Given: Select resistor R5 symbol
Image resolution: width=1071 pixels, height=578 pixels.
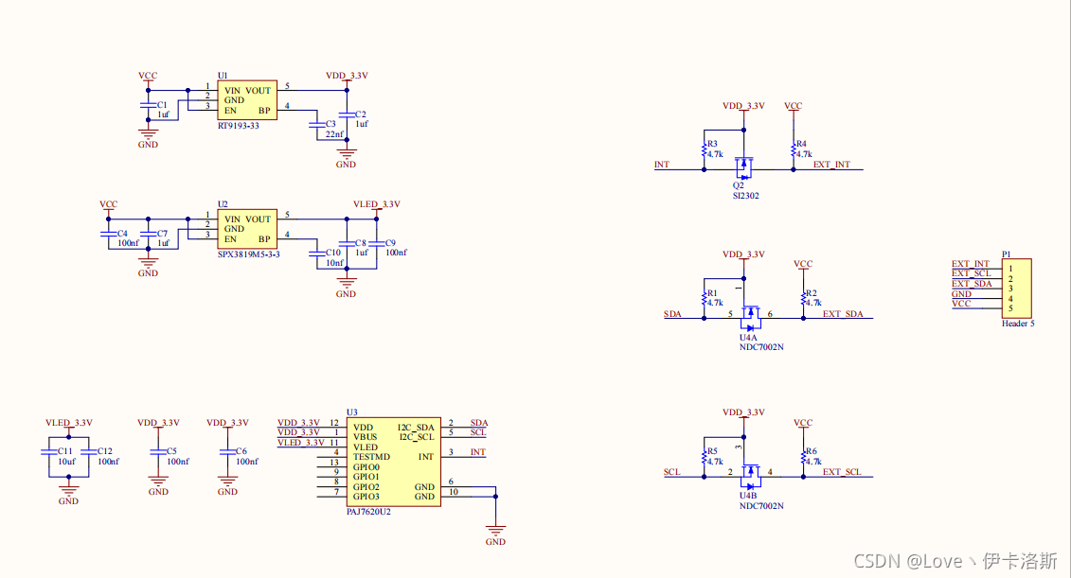Looking at the screenshot, I should pyautogui.click(x=705, y=457).
